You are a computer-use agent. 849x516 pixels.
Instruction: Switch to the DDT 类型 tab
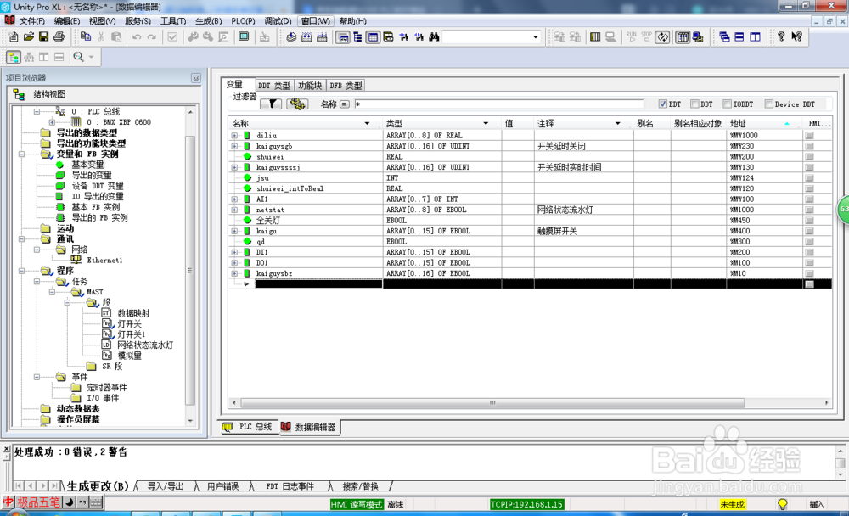(274, 86)
